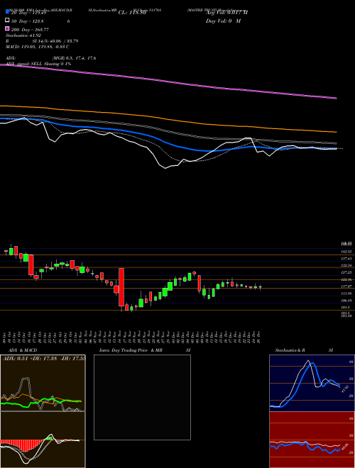
Task: Click the 'Stochastics & R' panel title
Action: (290, 350)
